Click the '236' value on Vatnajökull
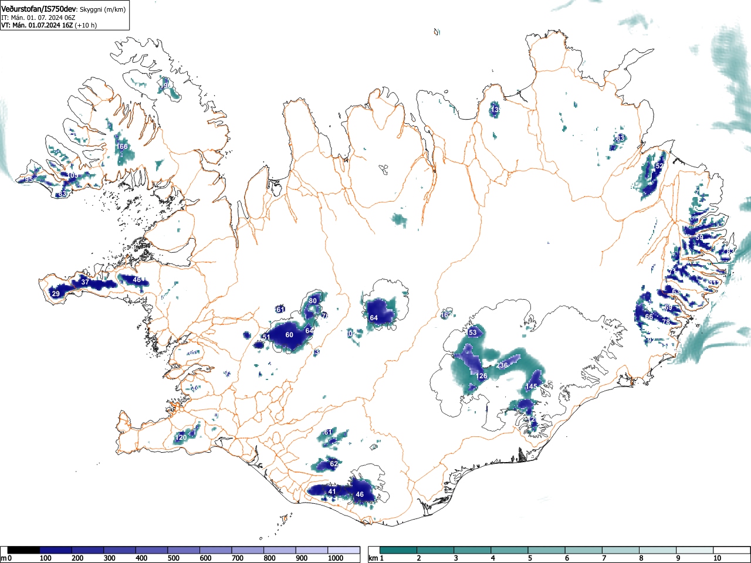This screenshot has width=751, height=563. pos(502,365)
